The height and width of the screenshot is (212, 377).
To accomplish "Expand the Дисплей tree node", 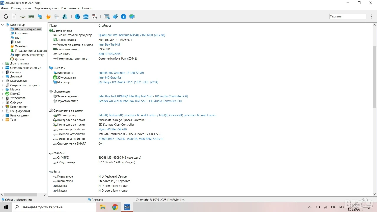I will click(x=3, y=77).
